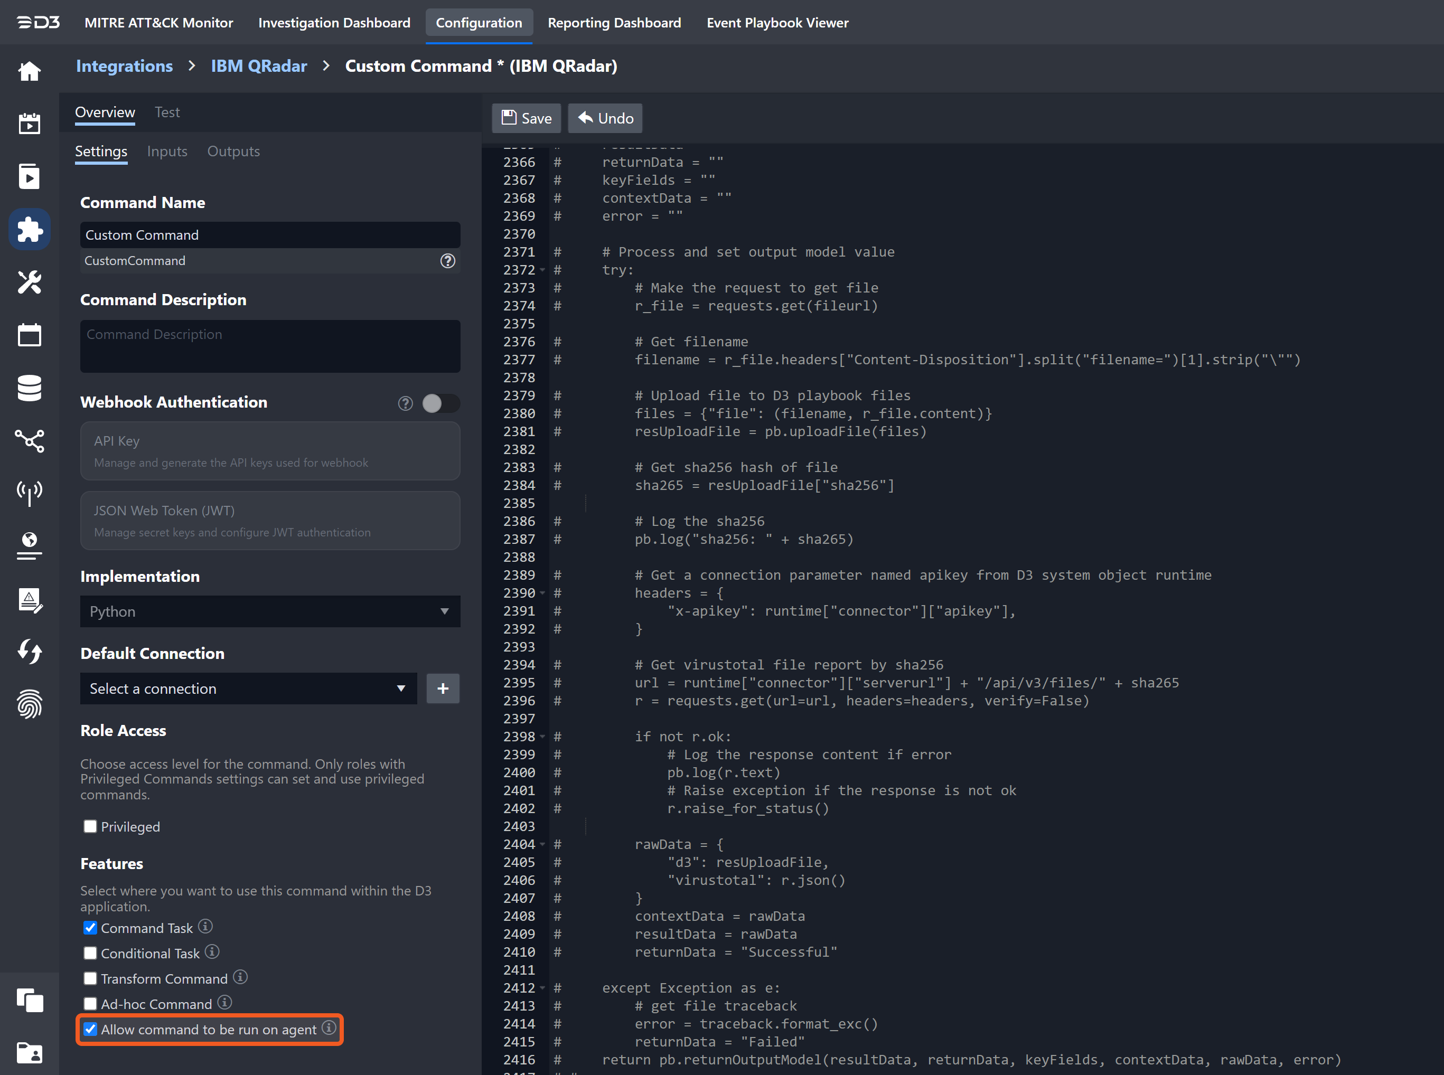Collapse code fold at line 2390
Image resolution: width=1444 pixels, height=1075 pixels.
[x=542, y=593]
